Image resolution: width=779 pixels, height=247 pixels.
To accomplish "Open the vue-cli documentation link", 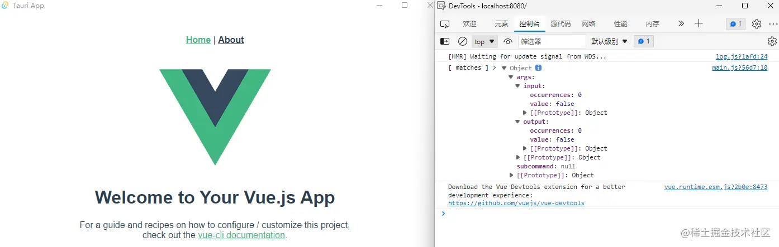I will 241,235.
